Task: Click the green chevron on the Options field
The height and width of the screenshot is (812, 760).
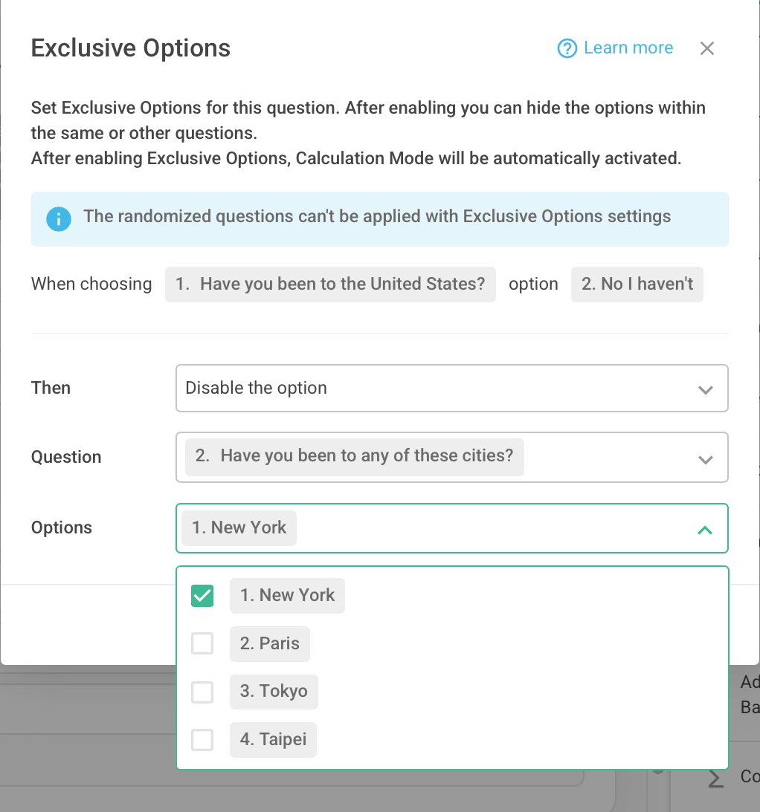Action: click(x=705, y=530)
